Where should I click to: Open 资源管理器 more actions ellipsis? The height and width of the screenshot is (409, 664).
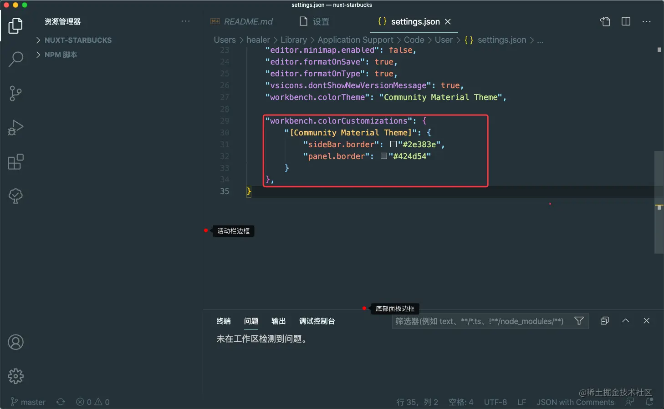185,21
